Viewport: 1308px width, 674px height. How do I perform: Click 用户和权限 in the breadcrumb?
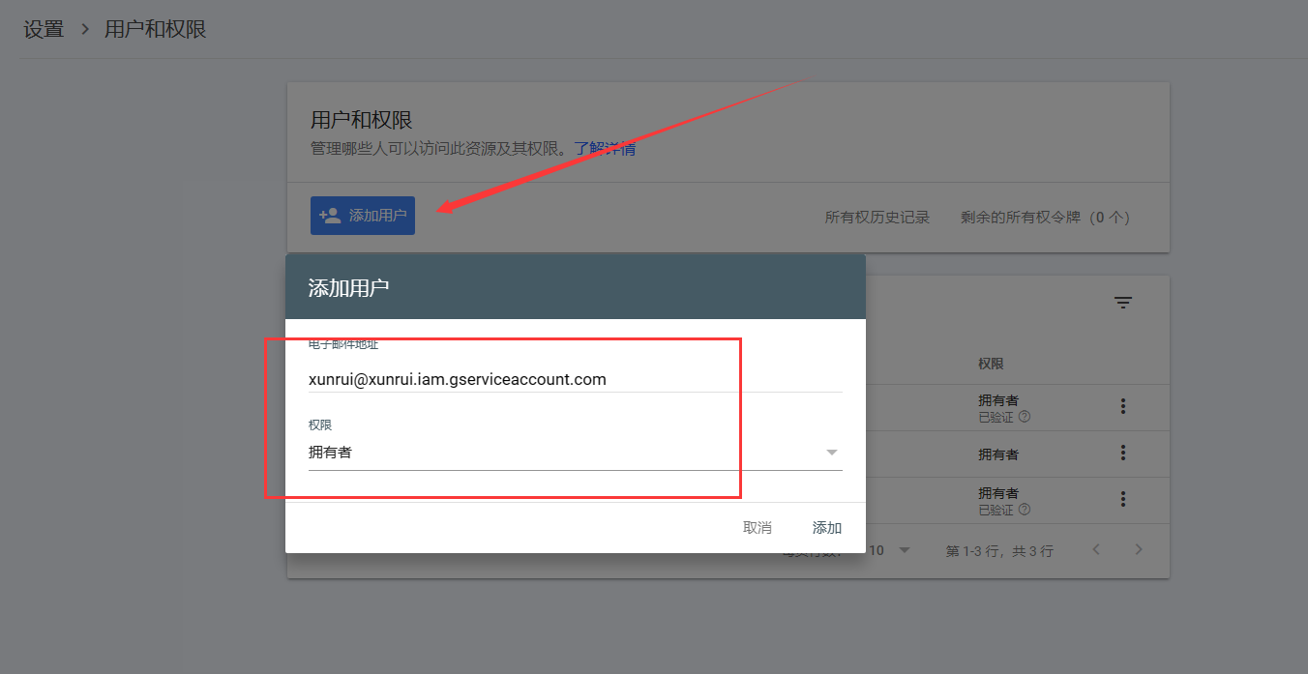pos(156,29)
